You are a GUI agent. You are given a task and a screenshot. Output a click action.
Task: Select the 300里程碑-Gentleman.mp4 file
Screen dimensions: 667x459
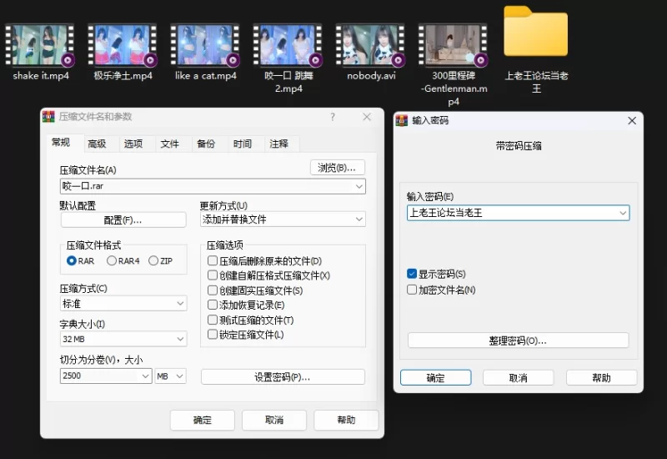[x=453, y=44]
